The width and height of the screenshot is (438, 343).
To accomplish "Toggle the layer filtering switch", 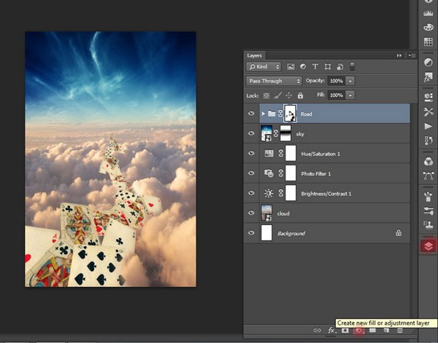I will pos(353,66).
